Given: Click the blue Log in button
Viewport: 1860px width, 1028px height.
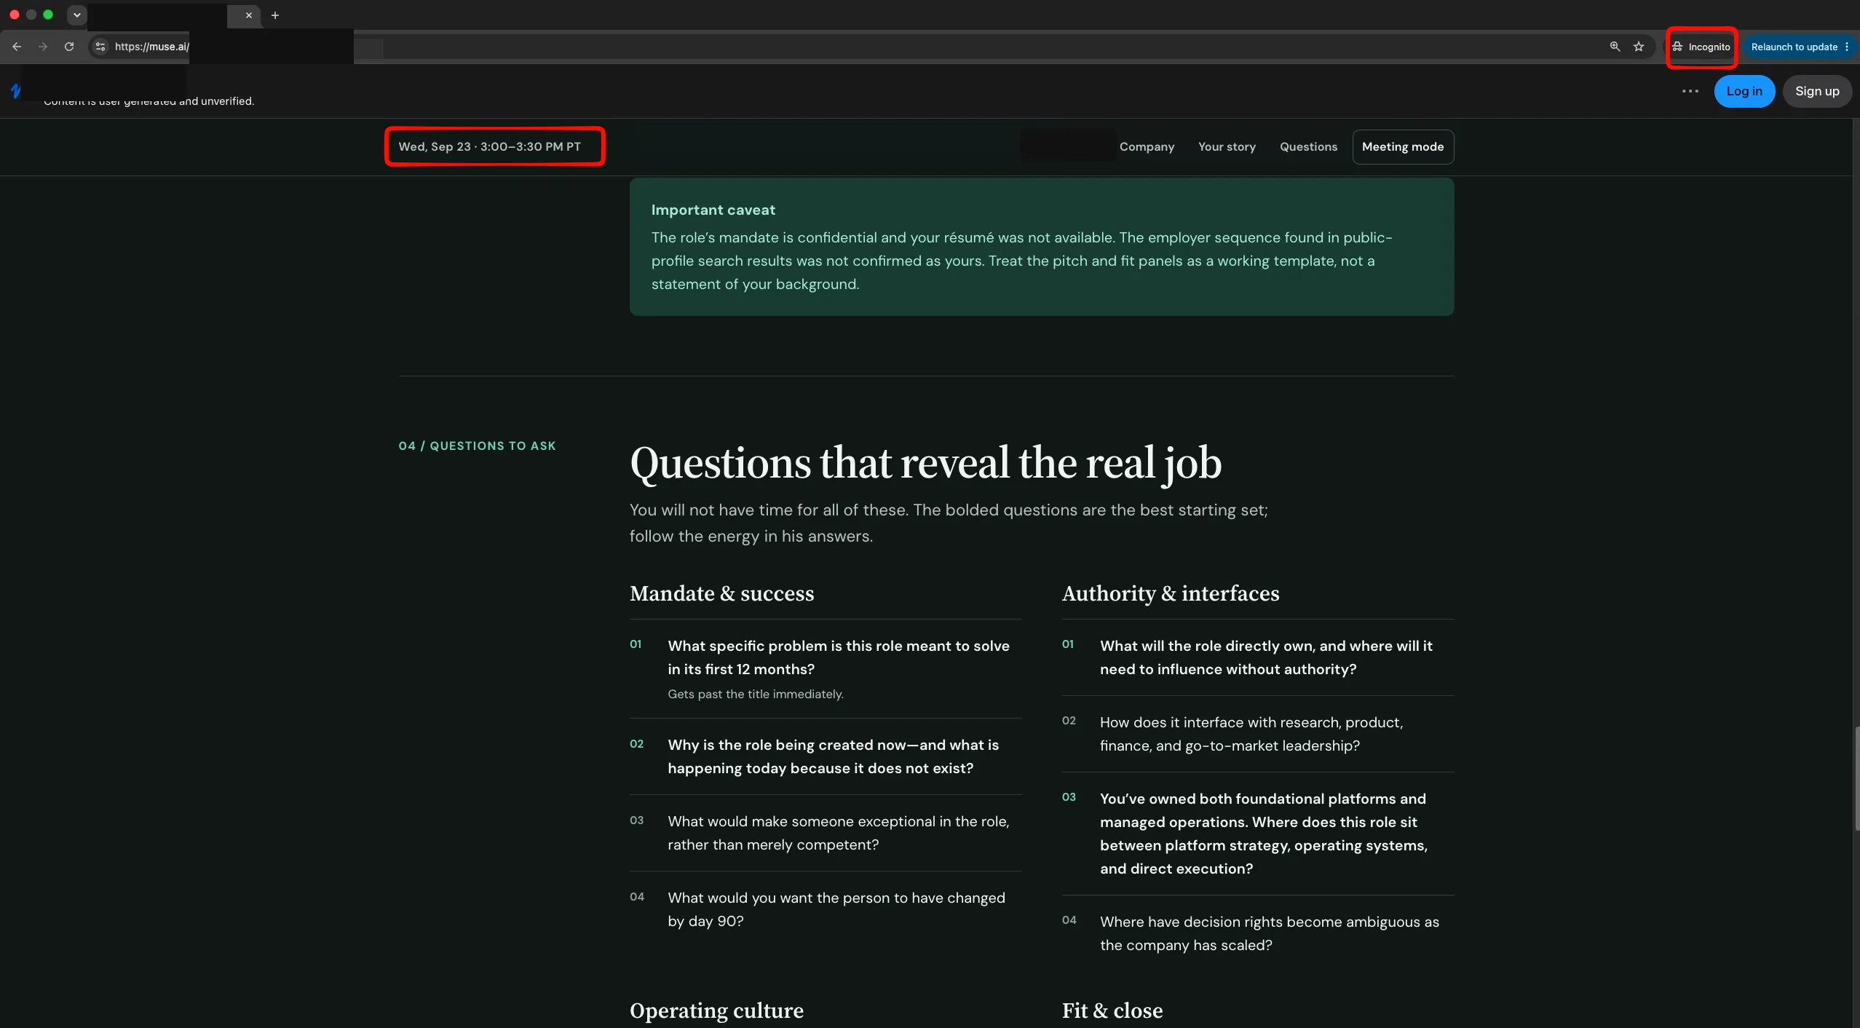Looking at the screenshot, I should click(x=1744, y=92).
